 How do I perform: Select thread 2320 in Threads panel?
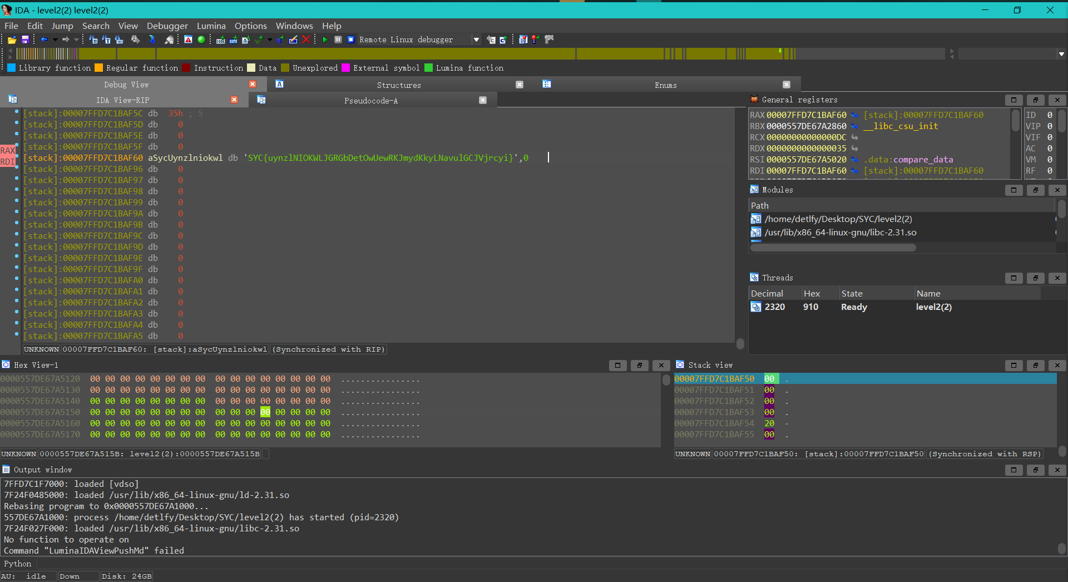pos(894,307)
